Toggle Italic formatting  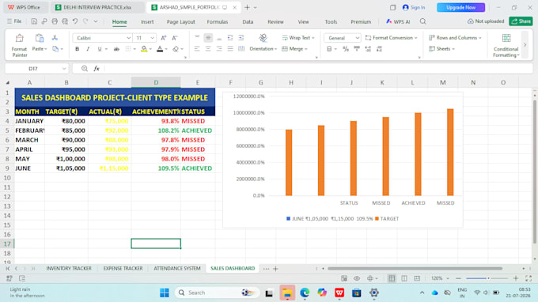(88, 49)
